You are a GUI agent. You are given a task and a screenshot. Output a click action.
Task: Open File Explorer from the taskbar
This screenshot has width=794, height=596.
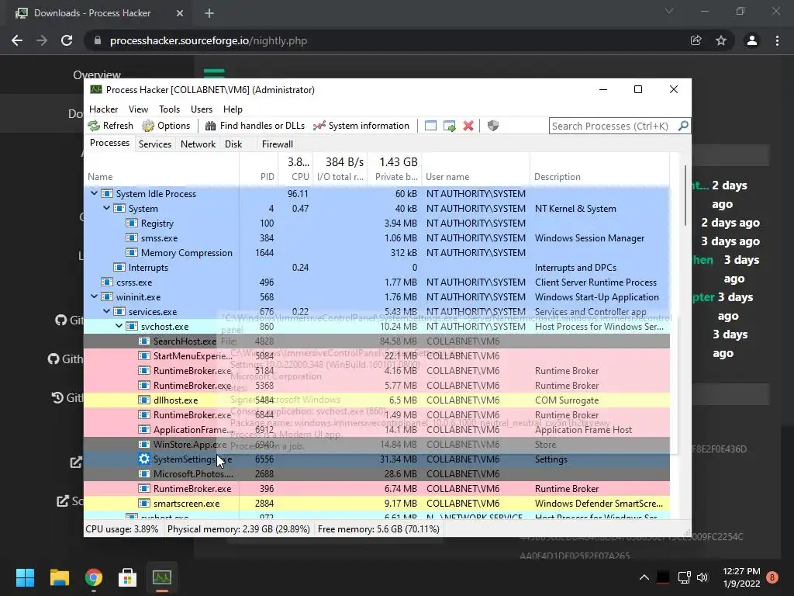click(x=59, y=577)
